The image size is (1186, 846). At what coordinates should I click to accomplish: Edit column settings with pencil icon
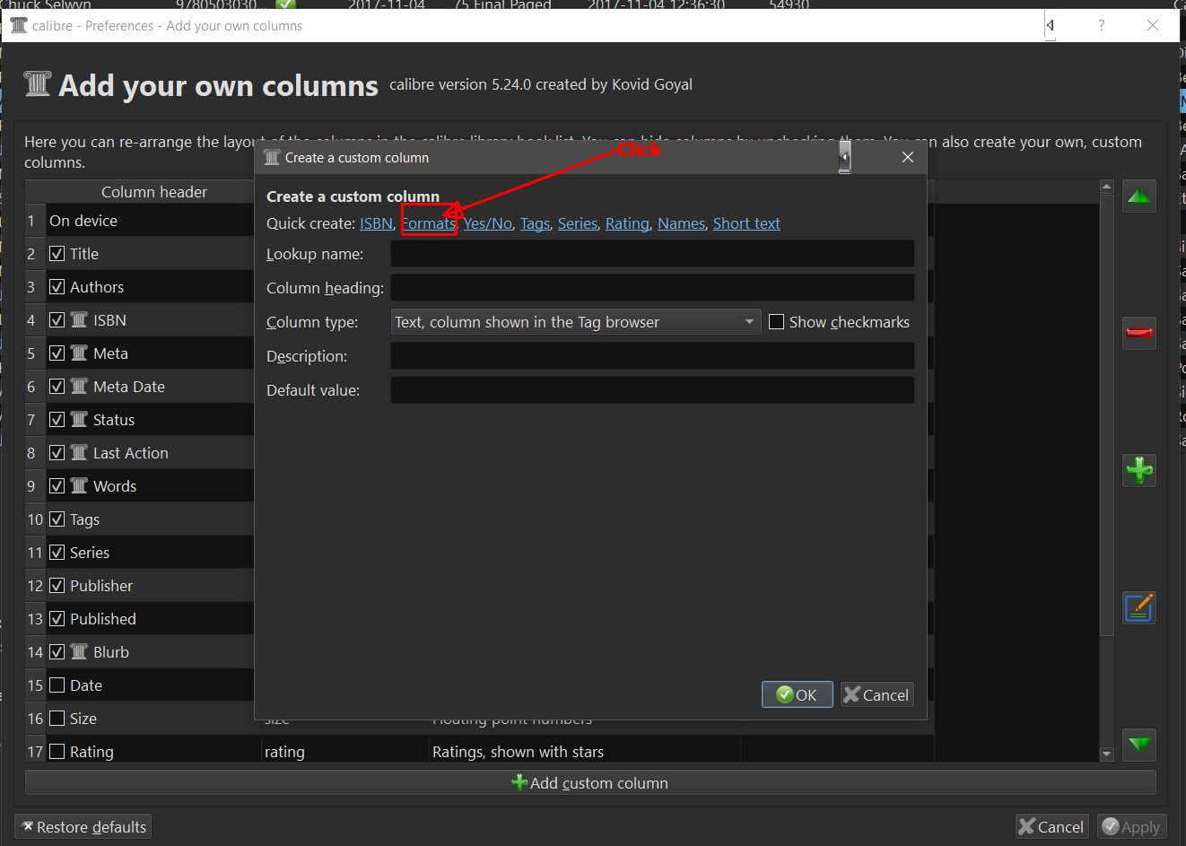pos(1139,607)
